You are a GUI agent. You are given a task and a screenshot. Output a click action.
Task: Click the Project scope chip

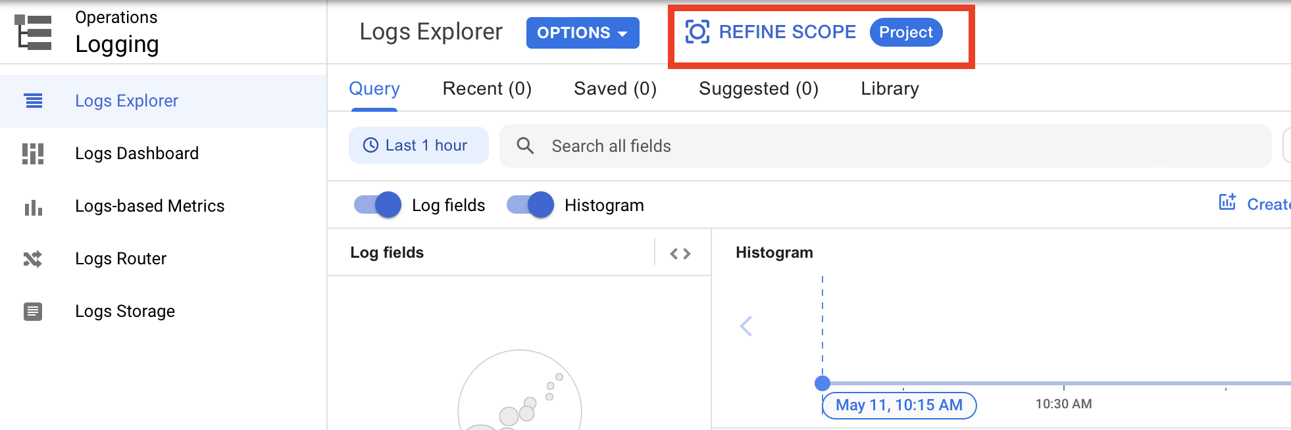point(906,32)
